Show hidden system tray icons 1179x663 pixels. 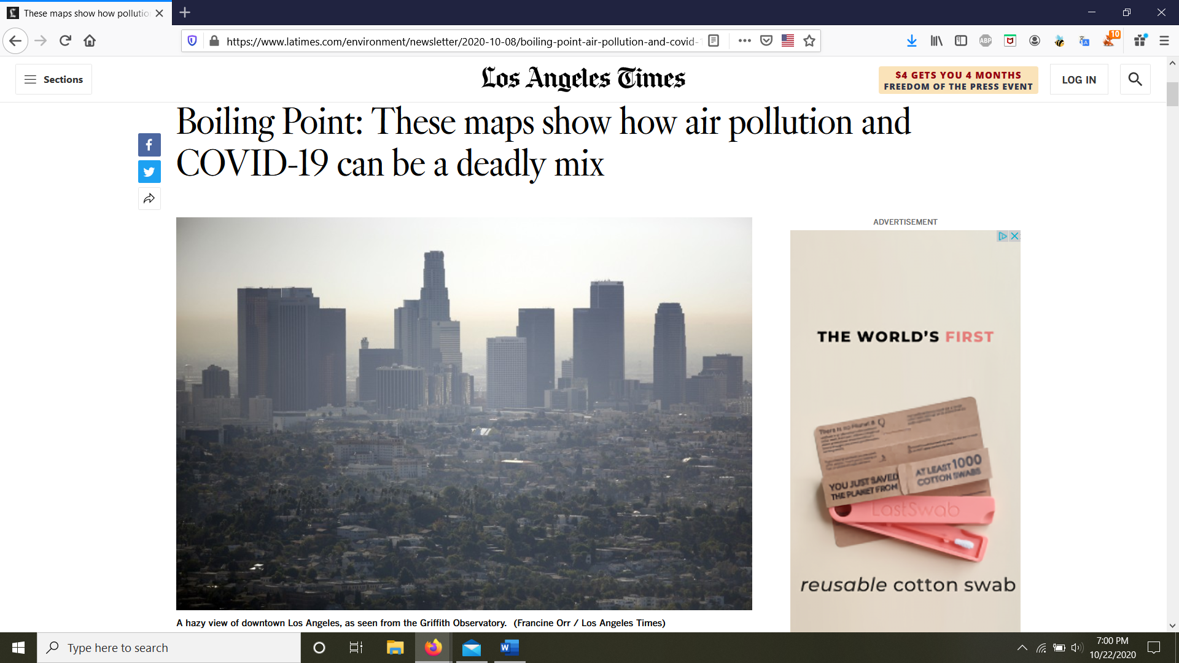pos(1022,648)
